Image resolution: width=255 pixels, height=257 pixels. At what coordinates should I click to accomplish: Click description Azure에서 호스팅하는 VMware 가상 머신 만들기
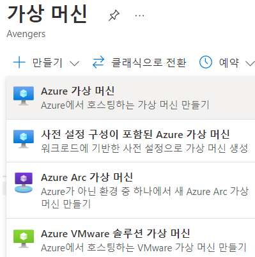[x=144, y=248]
